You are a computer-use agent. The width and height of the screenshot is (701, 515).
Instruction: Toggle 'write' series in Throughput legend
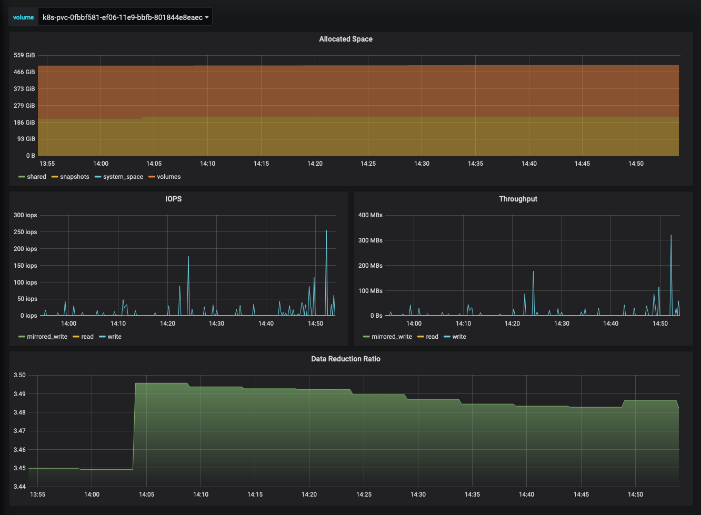(459, 337)
